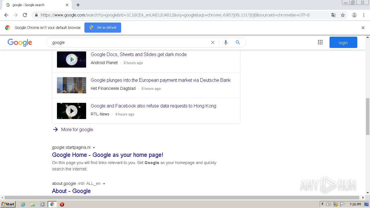Viewport: 370px width, 208px height.
Task: Start voice search with microphone
Action: (x=226, y=42)
